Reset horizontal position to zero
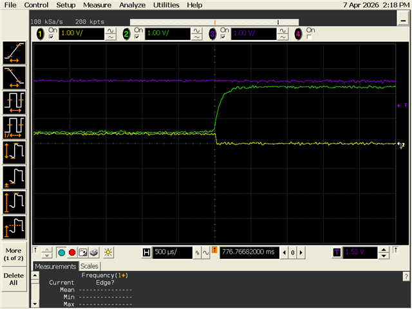412x309 pixels. pos(293,253)
